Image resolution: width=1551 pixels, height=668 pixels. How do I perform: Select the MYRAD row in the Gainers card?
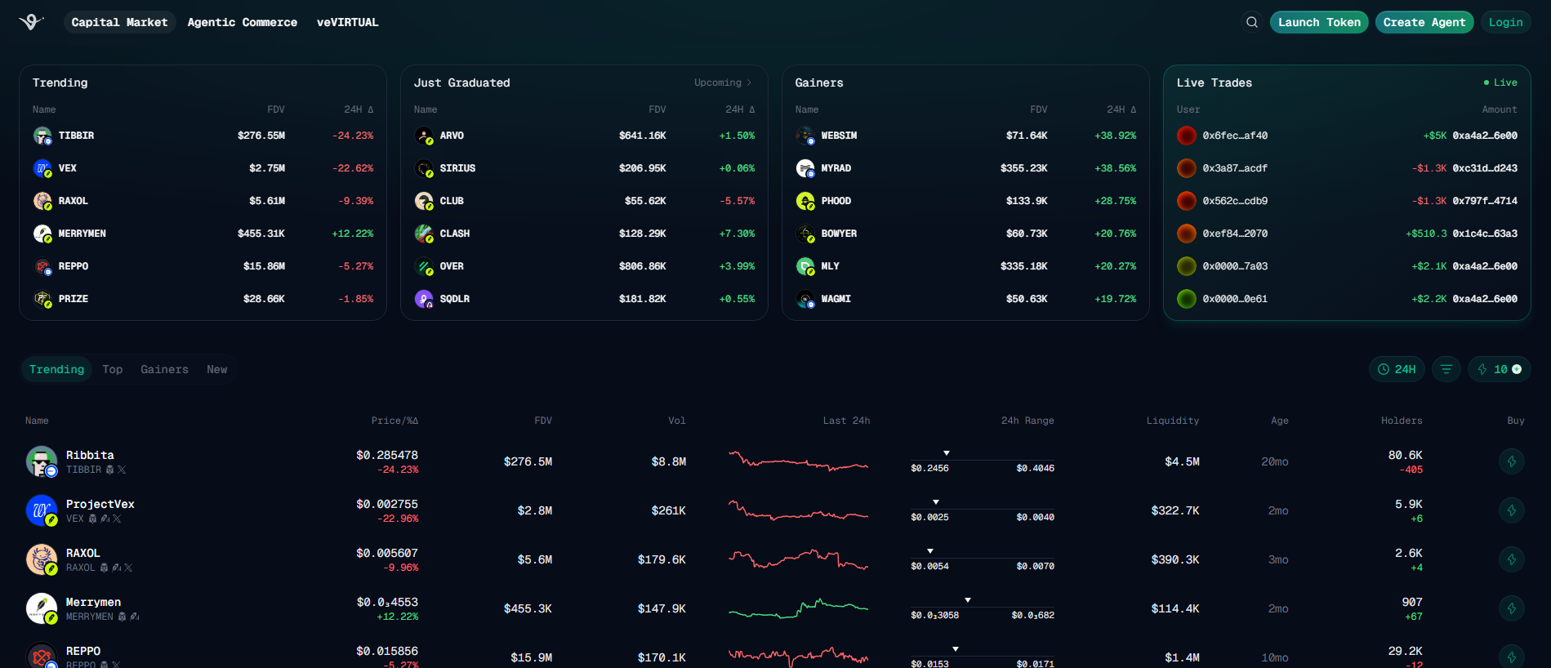[x=965, y=168]
